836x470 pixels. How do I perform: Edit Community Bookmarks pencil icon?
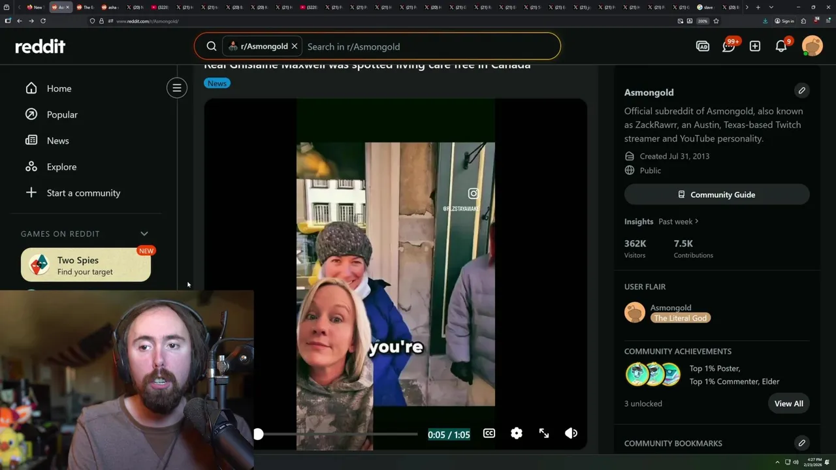point(801,443)
